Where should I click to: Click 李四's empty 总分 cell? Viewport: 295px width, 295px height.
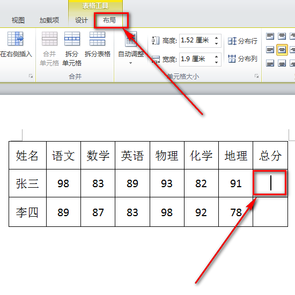270,212
